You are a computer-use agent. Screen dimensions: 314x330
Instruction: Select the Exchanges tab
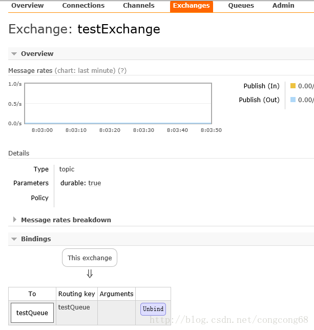(x=192, y=6)
